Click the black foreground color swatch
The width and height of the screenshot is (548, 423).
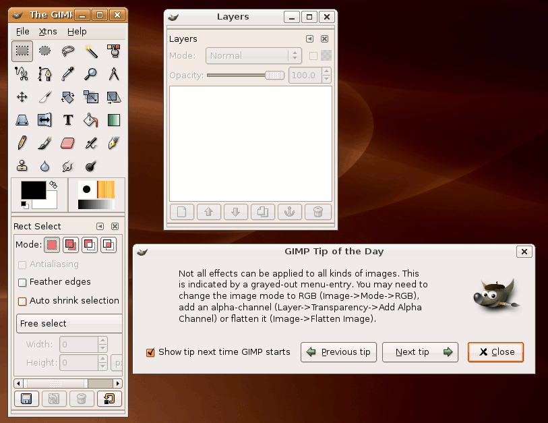(x=32, y=190)
